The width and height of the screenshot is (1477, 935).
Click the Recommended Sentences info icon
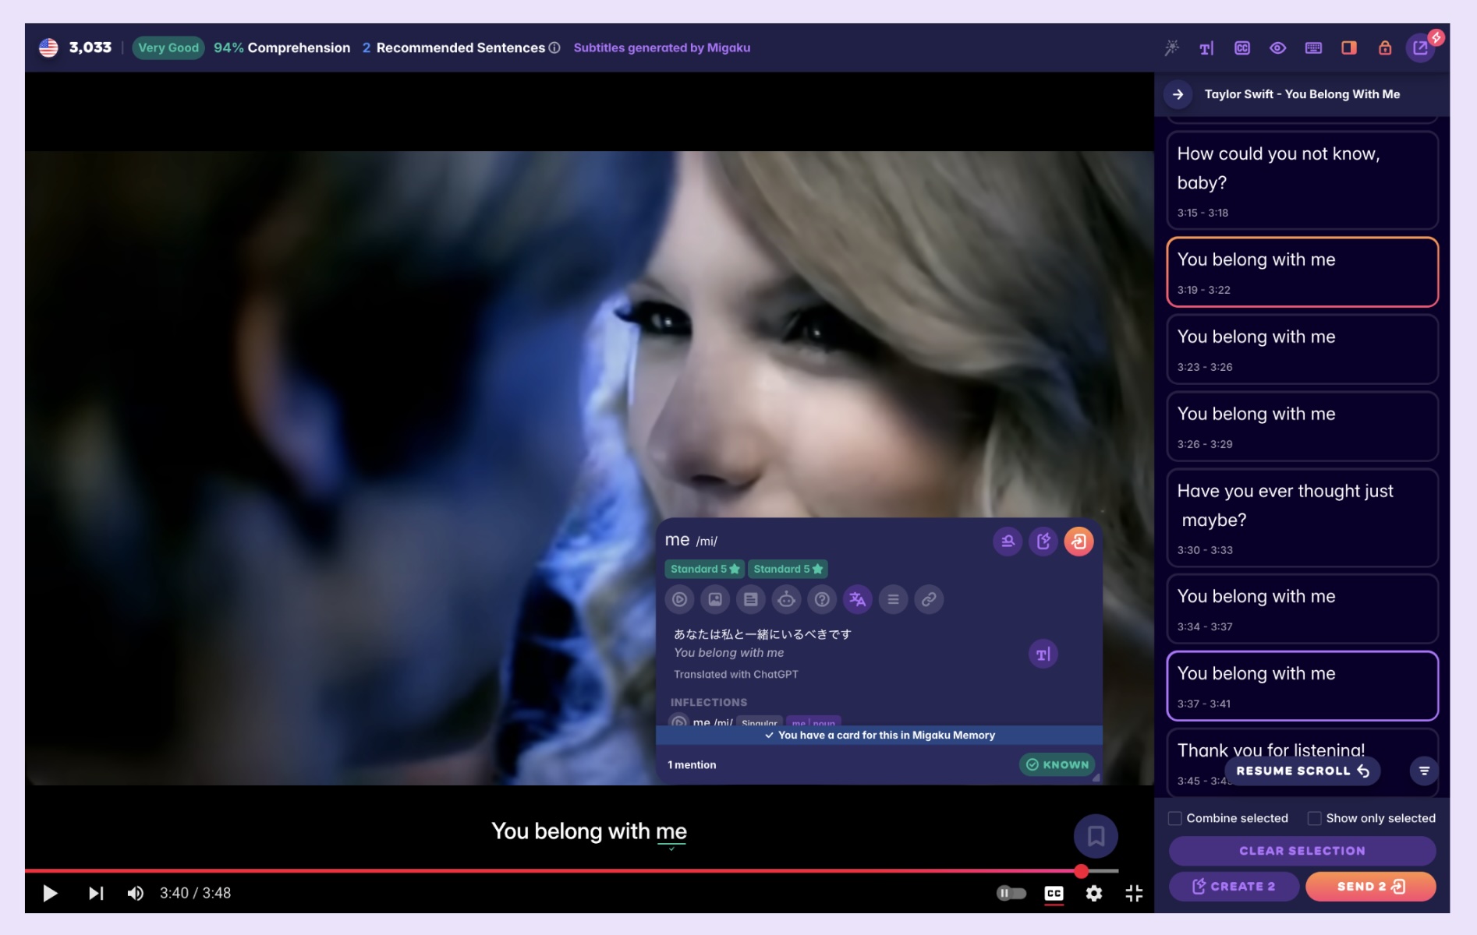coord(554,48)
